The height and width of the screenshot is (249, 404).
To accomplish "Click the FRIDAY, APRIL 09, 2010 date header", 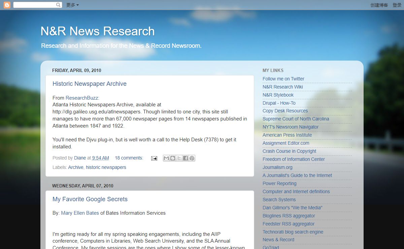I will pyautogui.click(x=77, y=70).
